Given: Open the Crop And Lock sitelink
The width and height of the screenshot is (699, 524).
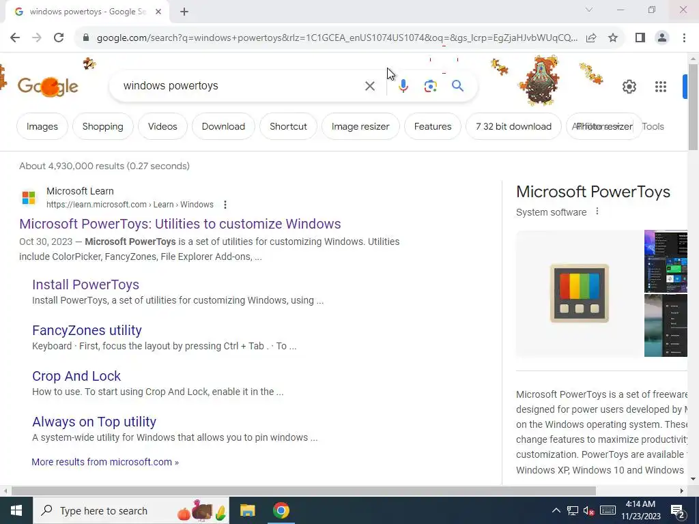Looking at the screenshot, I should [x=76, y=376].
